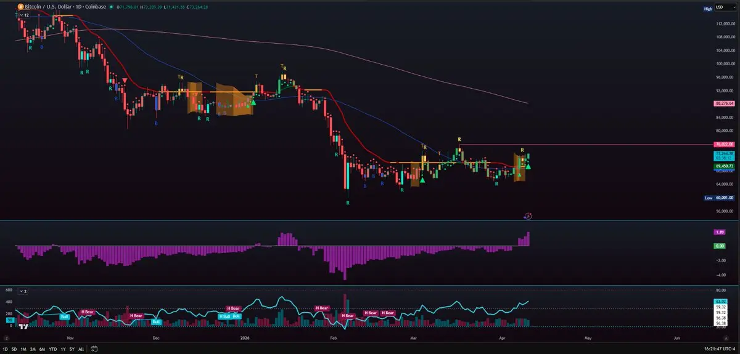Select the 5D time range
Screen dimensions: 740x354
15,349
